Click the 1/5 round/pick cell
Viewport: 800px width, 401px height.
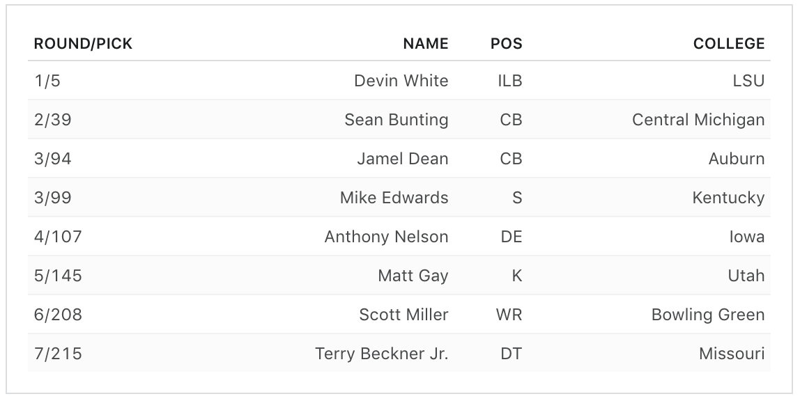[47, 81]
